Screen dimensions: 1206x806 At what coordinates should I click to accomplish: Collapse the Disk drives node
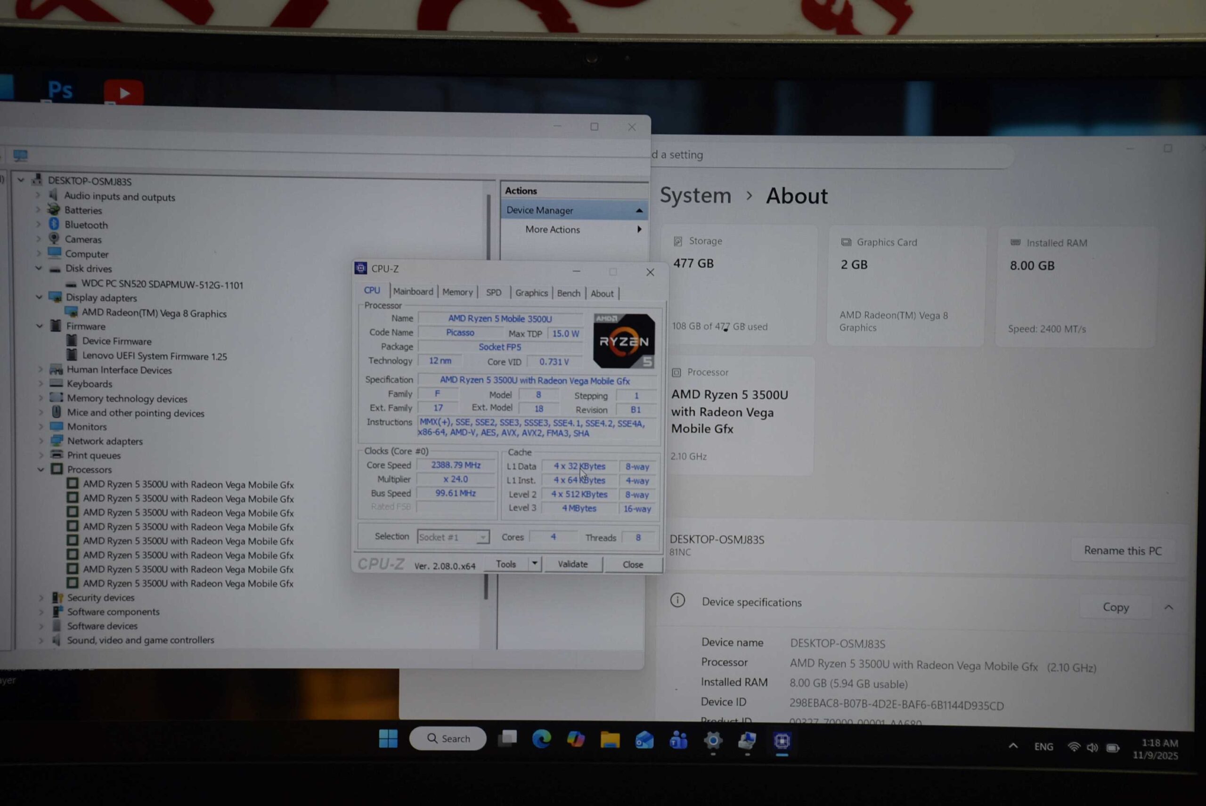(x=39, y=268)
